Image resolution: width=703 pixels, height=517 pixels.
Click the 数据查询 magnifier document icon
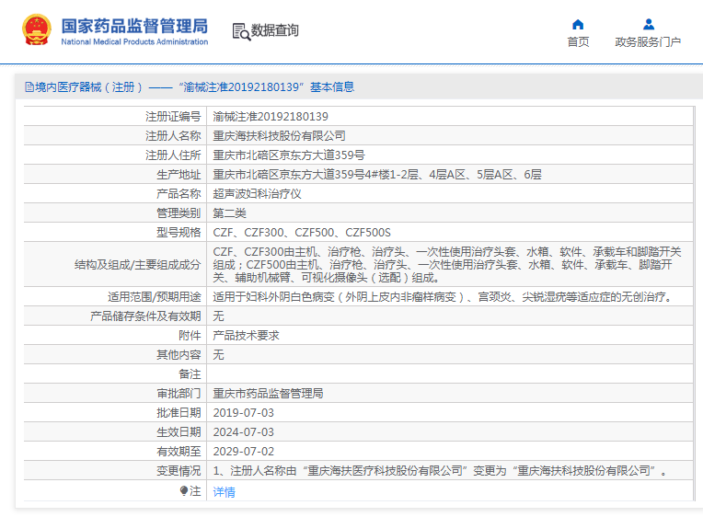(x=241, y=31)
